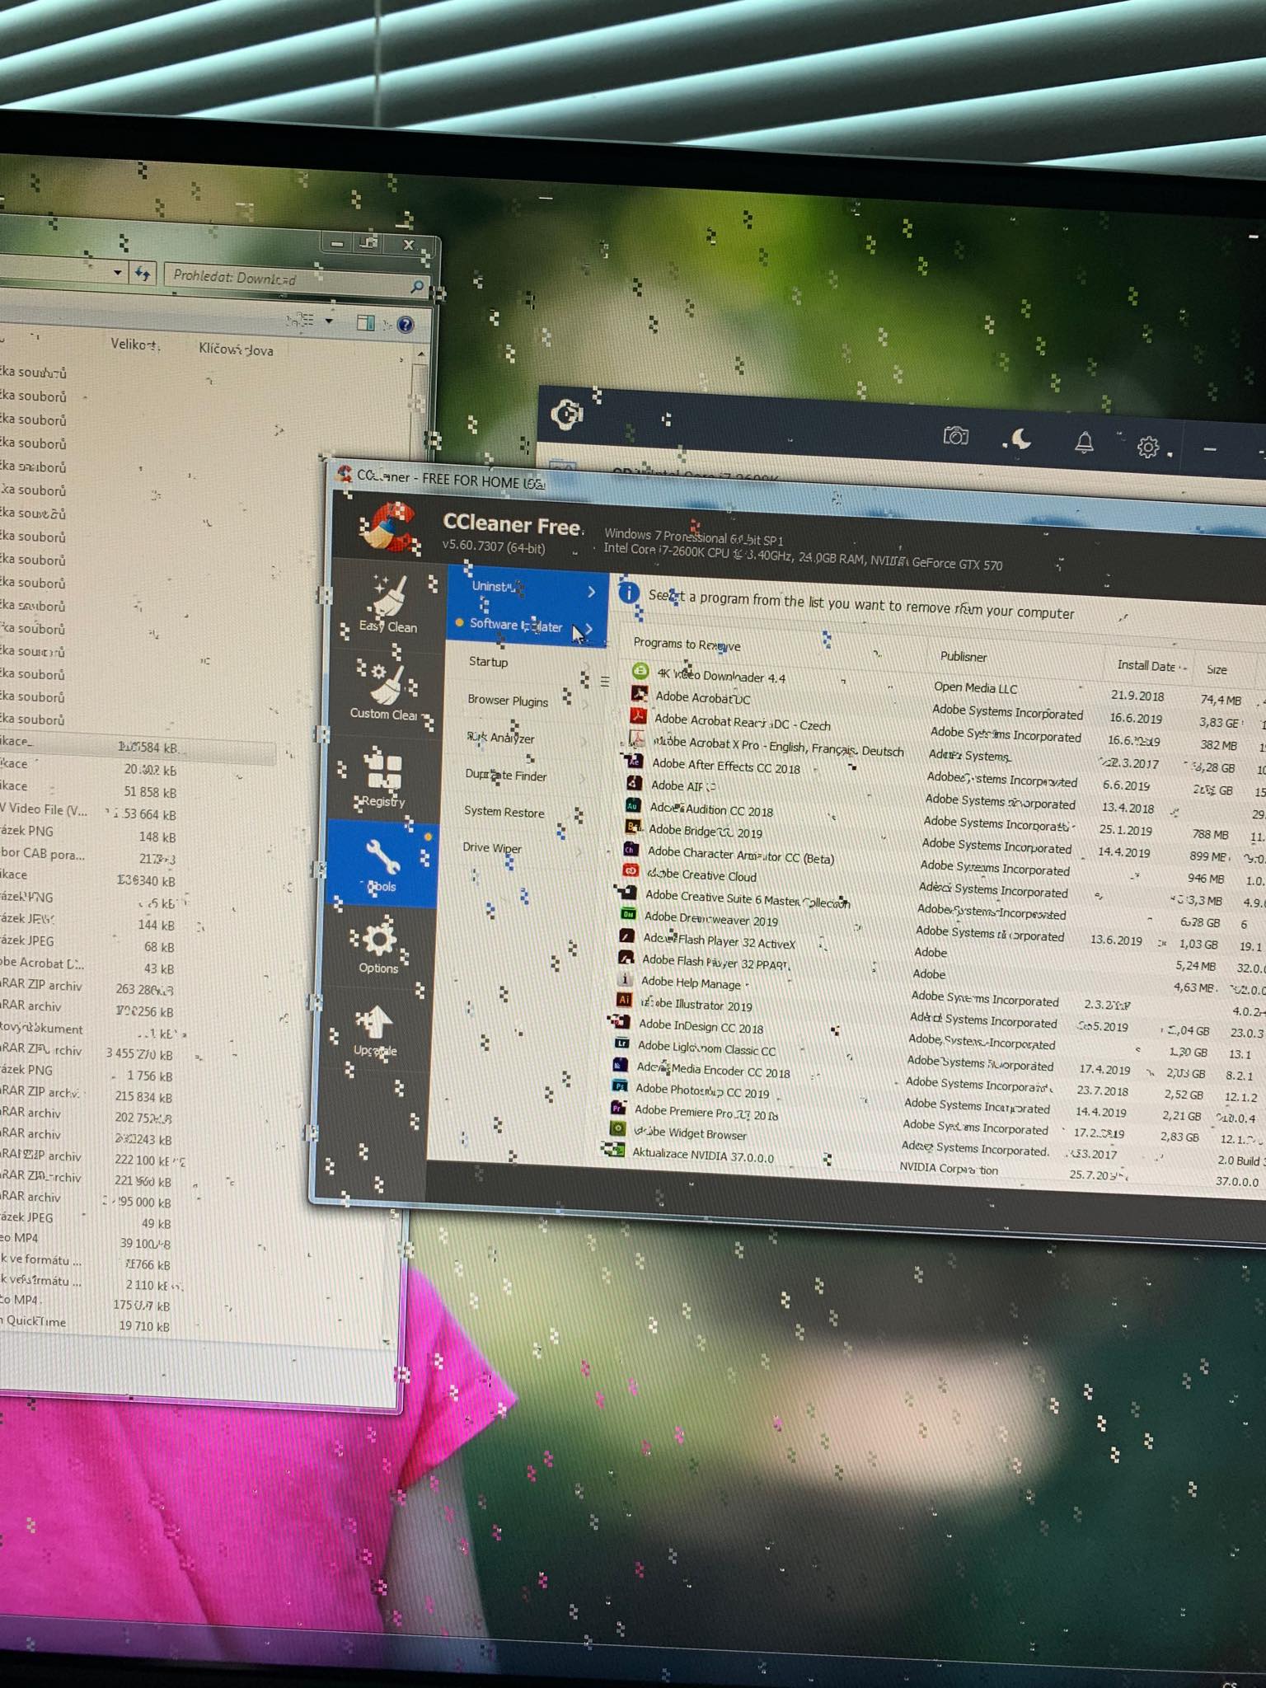Click the CCleaner logo in header
1266x1688 pixels.
390,528
